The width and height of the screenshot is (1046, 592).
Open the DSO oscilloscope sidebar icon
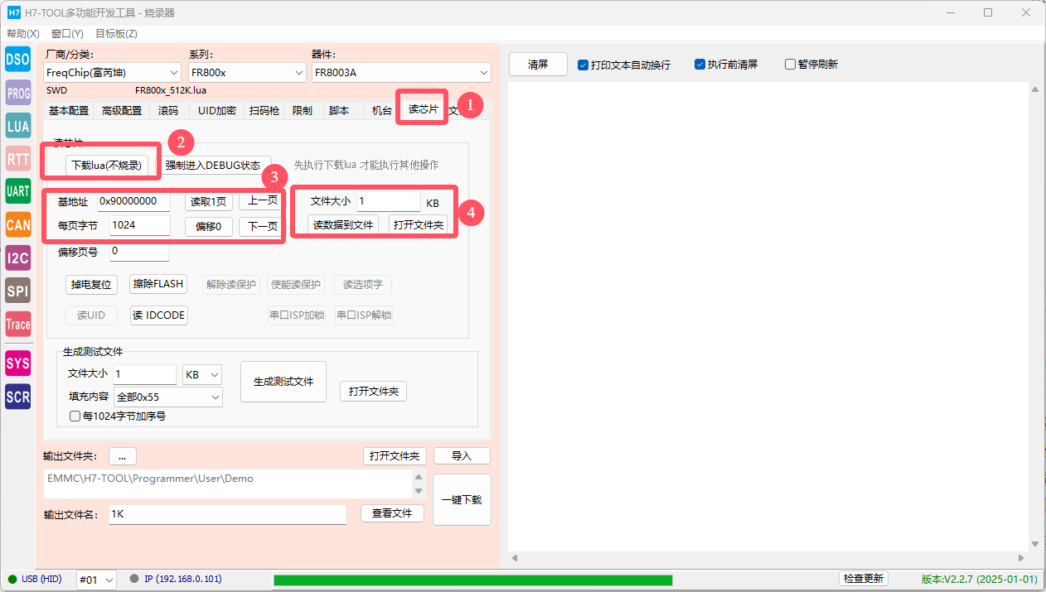point(17,60)
